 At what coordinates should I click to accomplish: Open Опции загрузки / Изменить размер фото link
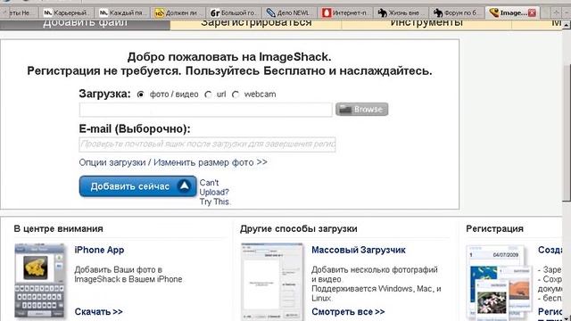tap(173, 162)
